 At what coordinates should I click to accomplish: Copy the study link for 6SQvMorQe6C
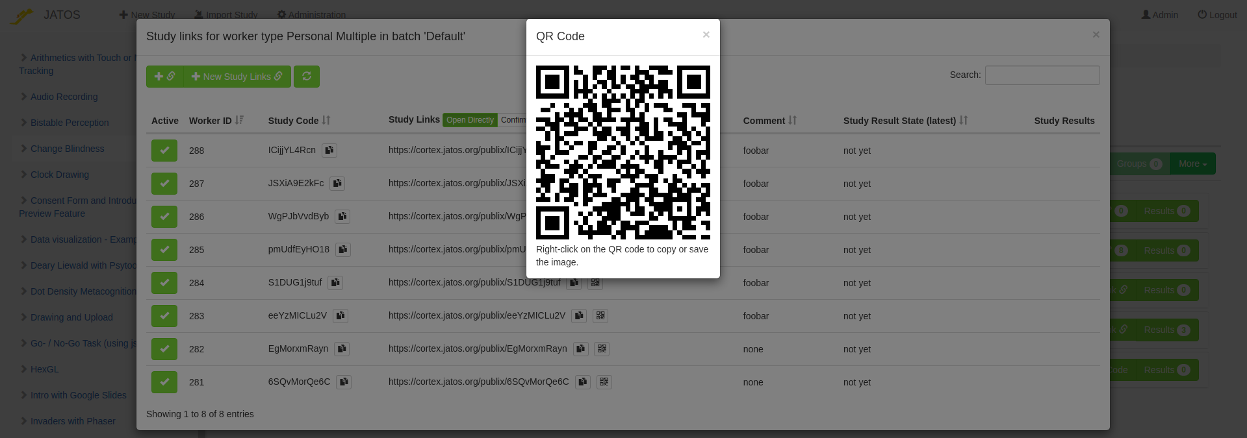583,382
